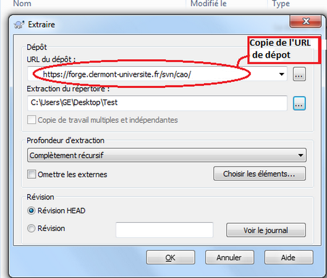
Task: Toggle Omettre les externes checkbox
Action: coord(32,174)
